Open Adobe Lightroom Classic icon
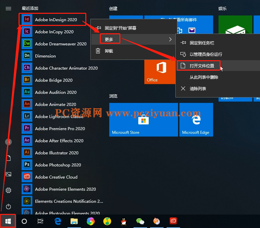The image size is (260, 228). point(27,116)
